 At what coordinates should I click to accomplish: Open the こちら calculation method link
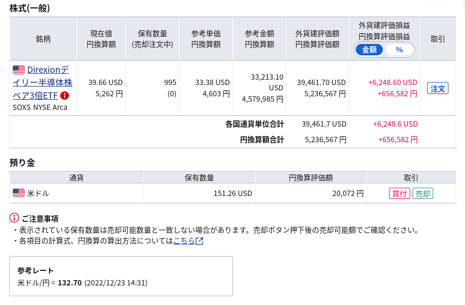(184, 241)
